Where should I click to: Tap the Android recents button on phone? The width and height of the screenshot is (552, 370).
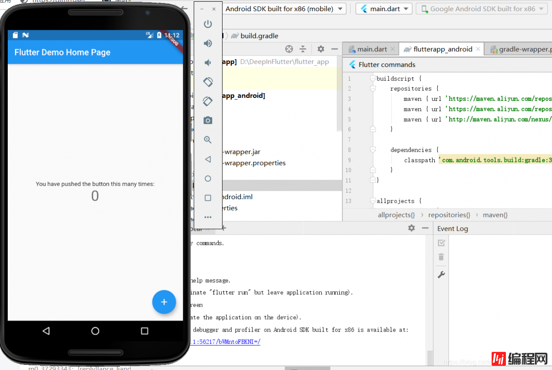(x=144, y=331)
